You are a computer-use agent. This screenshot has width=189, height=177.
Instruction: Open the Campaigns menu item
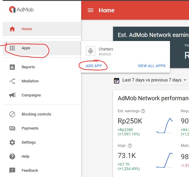[x=42, y=95]
